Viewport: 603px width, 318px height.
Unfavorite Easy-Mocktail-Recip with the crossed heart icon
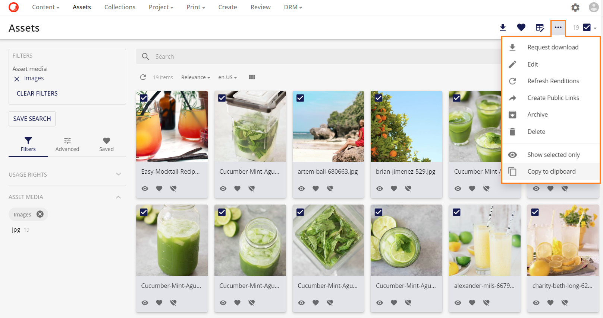point(173,189)
